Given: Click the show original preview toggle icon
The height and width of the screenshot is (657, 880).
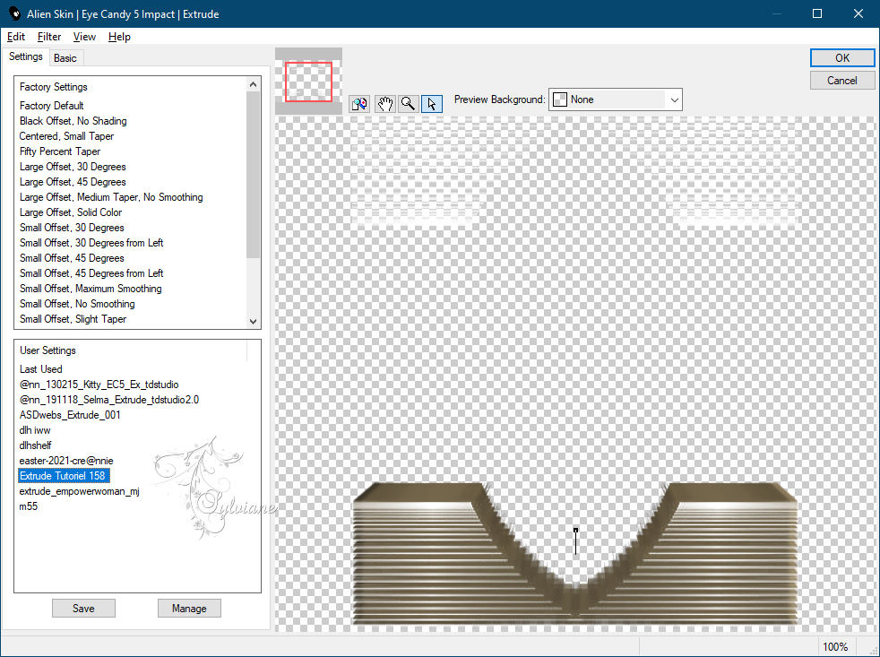Looking at the screenshot, I should (x=359, y=104).
